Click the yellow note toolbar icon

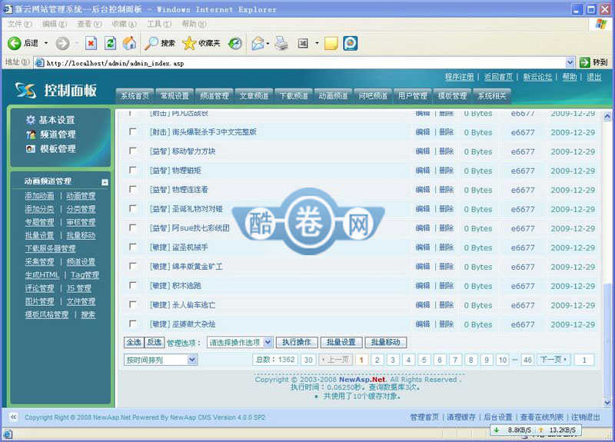tap(331, 43)
